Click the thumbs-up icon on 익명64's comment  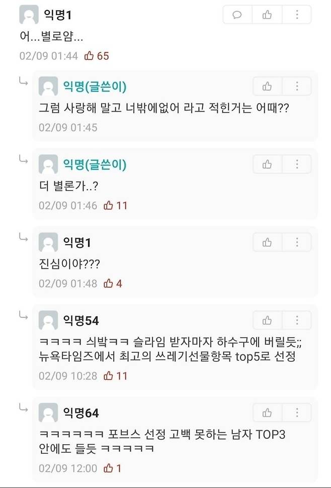(x=267, y=412)
